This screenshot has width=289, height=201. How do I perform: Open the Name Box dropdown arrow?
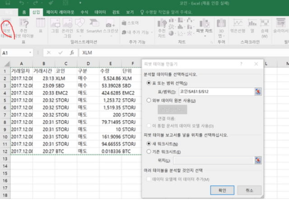[30, 53]
